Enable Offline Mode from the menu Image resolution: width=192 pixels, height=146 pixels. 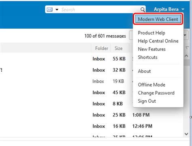[151, 85]
